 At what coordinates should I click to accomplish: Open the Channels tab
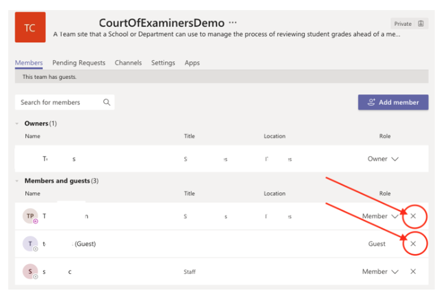128,63
